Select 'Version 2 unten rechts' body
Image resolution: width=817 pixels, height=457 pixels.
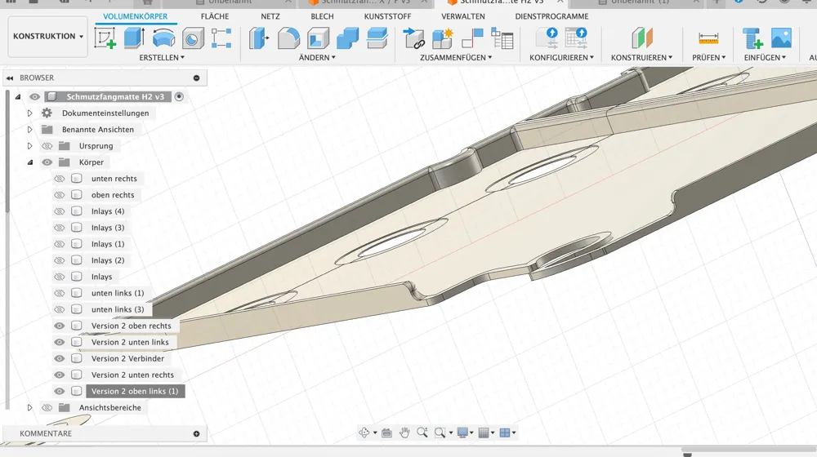click(x=132, y=375)
